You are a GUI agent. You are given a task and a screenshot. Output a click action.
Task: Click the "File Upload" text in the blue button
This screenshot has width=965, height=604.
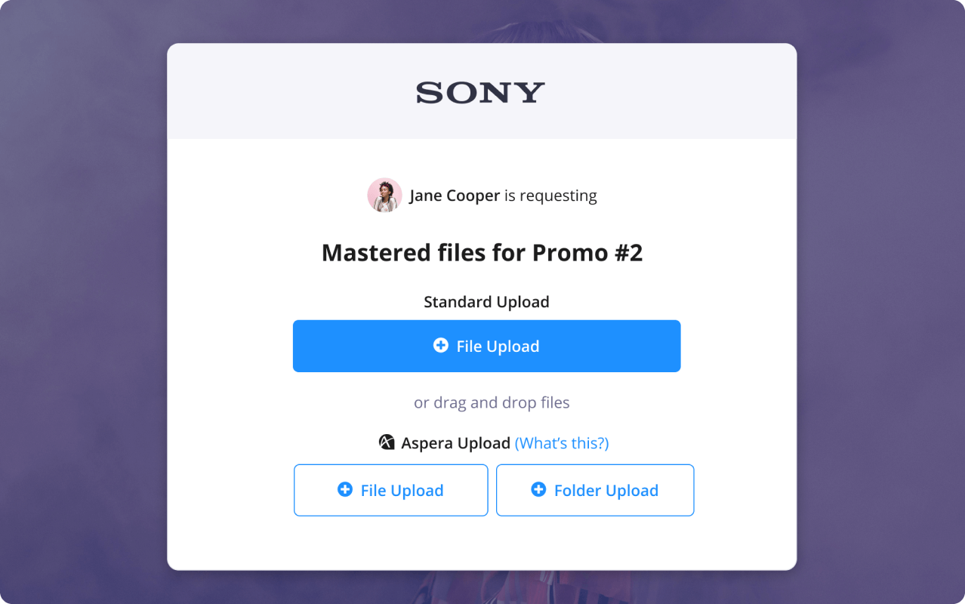(498, 347)
